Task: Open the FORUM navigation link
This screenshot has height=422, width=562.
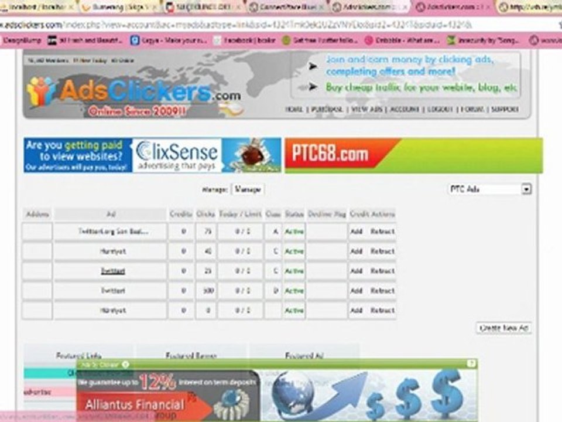Action: pyautogui.click(x=472, y=109)
